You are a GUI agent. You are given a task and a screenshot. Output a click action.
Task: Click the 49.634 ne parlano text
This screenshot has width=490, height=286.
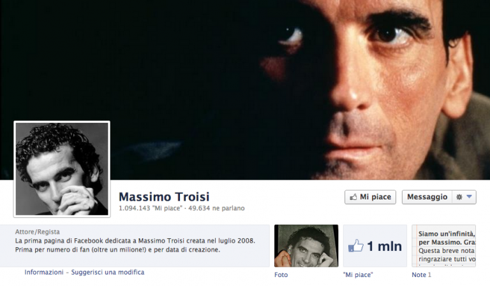(x=216, y=208)
